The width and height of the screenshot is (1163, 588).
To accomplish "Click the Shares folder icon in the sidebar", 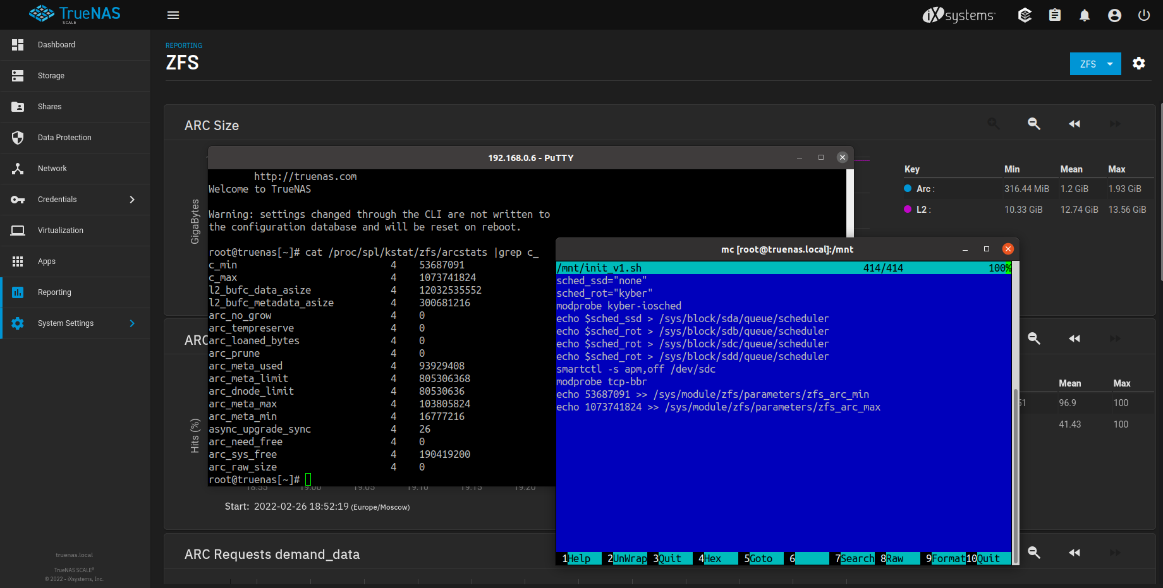I will tap(18, 107).
